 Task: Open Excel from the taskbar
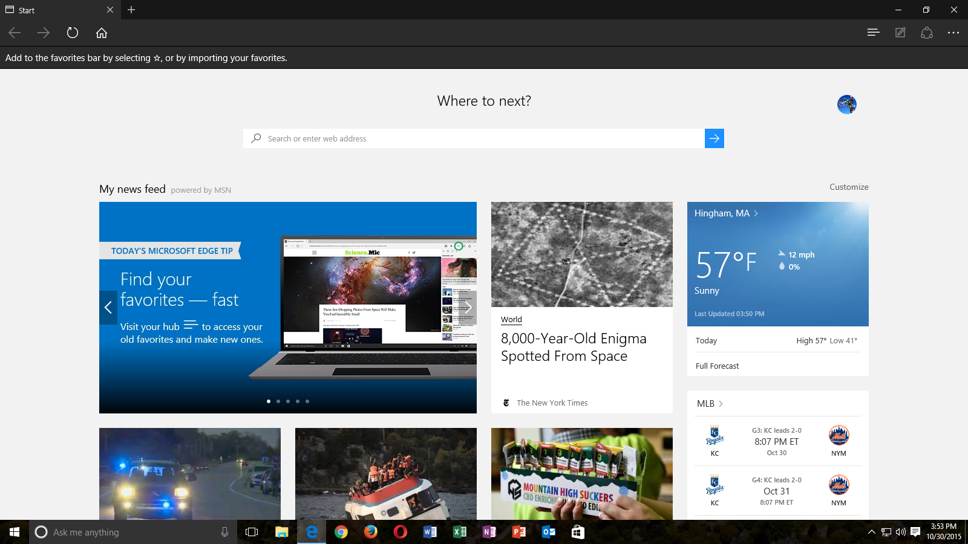[460, 532]
